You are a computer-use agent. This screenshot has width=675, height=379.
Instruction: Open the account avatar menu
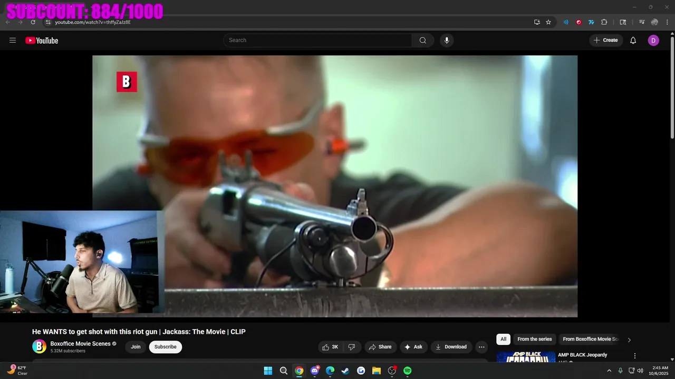(x=653, y=41)
